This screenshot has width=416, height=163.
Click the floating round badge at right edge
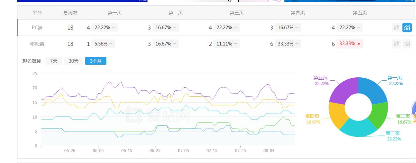[413, 111]
